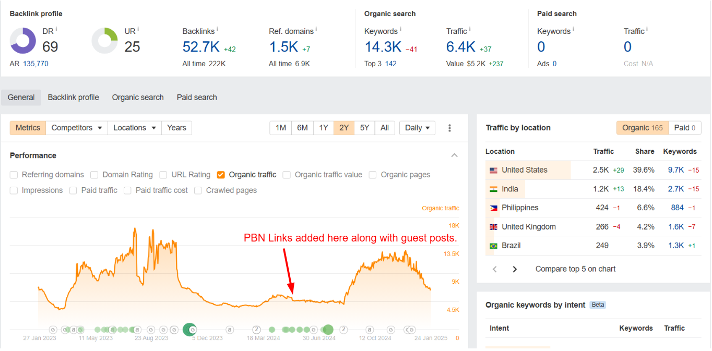712x351 pixels.
Task: Click the three-dot chart options icon
Action: (x=449, y=128)
